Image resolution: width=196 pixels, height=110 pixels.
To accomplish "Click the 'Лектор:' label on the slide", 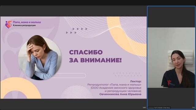I will [136, 82].
